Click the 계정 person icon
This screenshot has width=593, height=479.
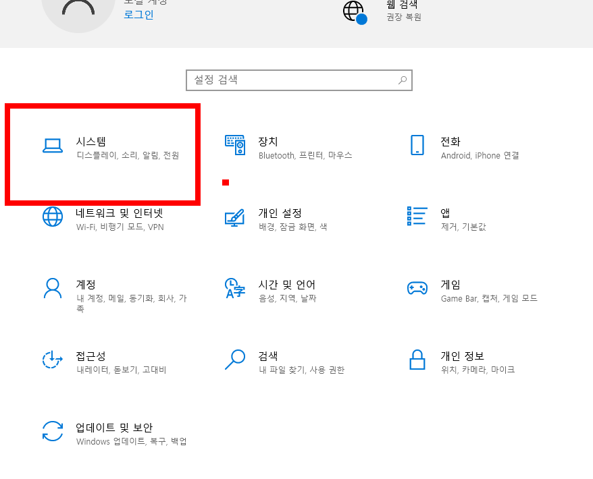click(53, 289)
